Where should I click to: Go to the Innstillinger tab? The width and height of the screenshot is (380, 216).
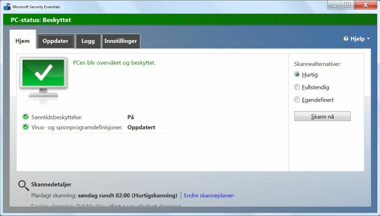point(121,41)
